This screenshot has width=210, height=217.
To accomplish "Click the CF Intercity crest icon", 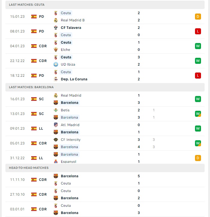I will [56, 140].
